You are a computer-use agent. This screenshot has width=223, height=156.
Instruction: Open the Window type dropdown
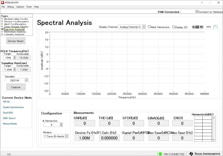(x=67, y=136)
